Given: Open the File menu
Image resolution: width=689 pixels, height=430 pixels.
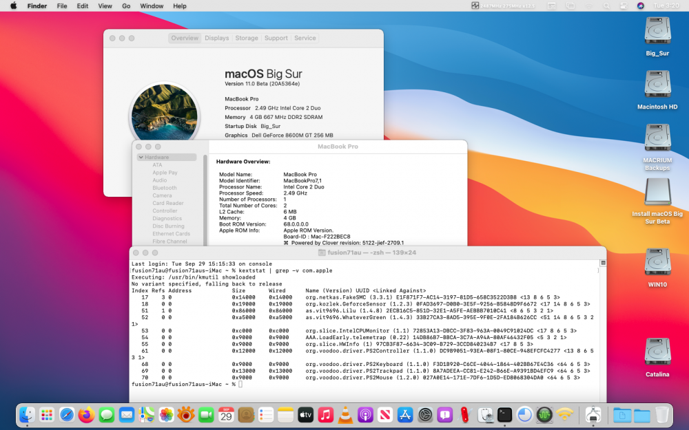Looking at the screenshot, I should [62, 6].
